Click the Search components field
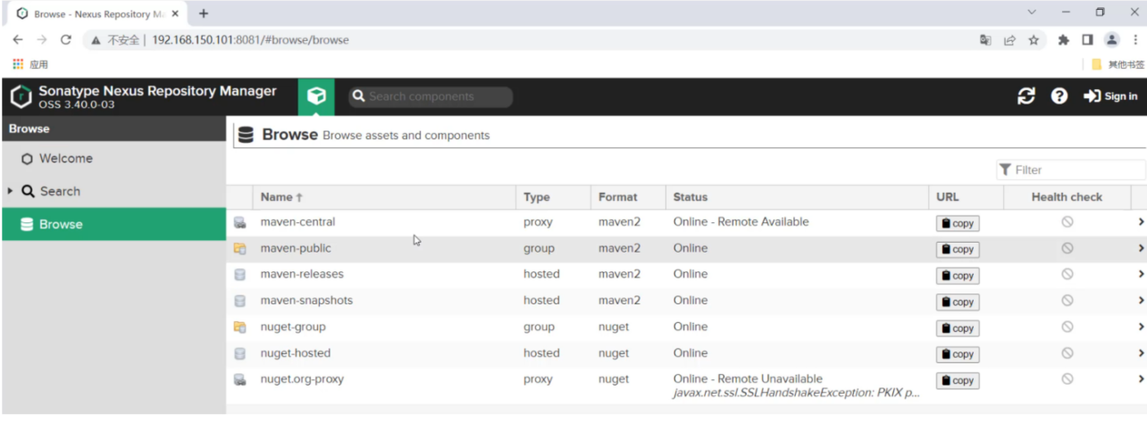This screenshot has width=1147, height=423. coord(438,96)
